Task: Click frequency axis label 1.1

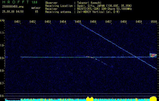Action: pyautogui.click(x=2, y=33)
